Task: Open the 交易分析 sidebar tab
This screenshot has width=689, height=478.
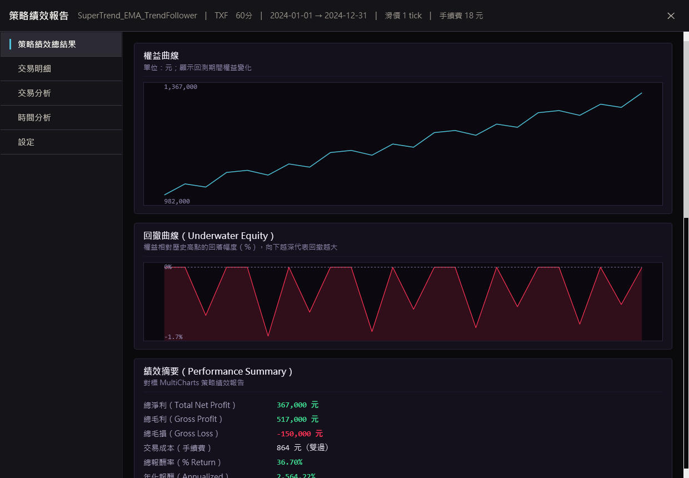Action: [x=61, y=93]
